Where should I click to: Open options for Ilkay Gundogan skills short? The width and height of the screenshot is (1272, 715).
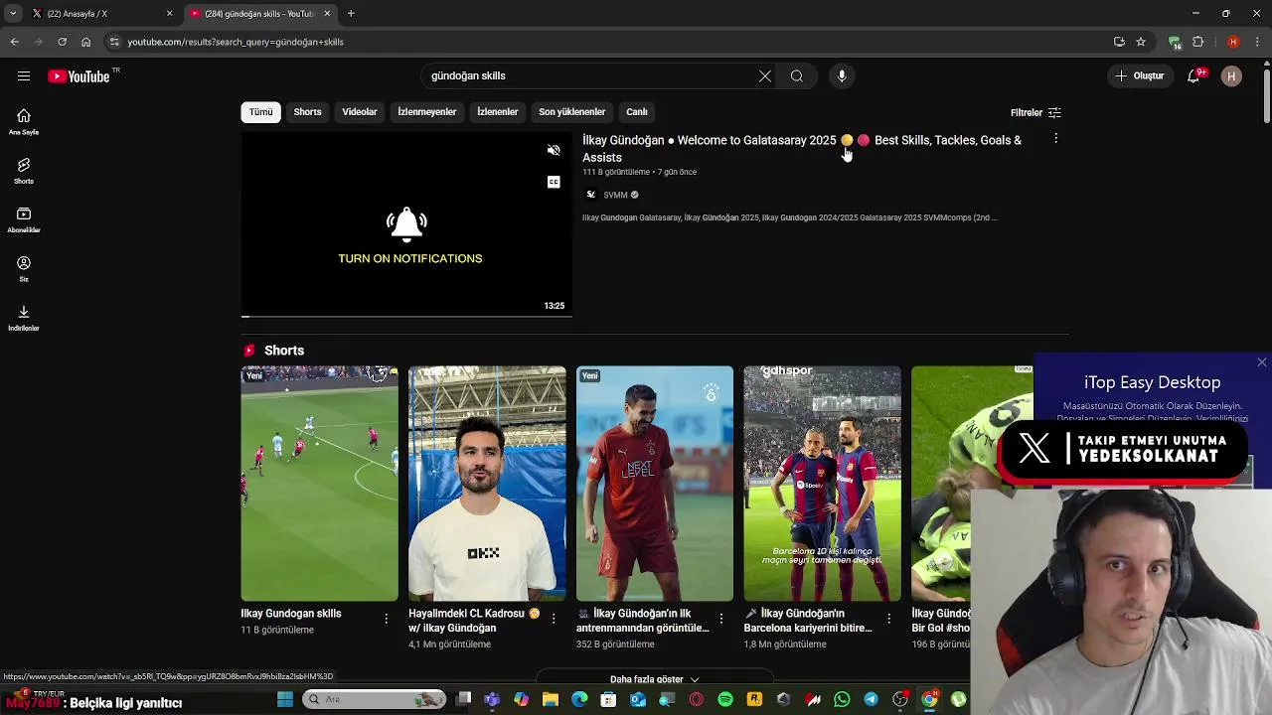click(x=387, y=619)
